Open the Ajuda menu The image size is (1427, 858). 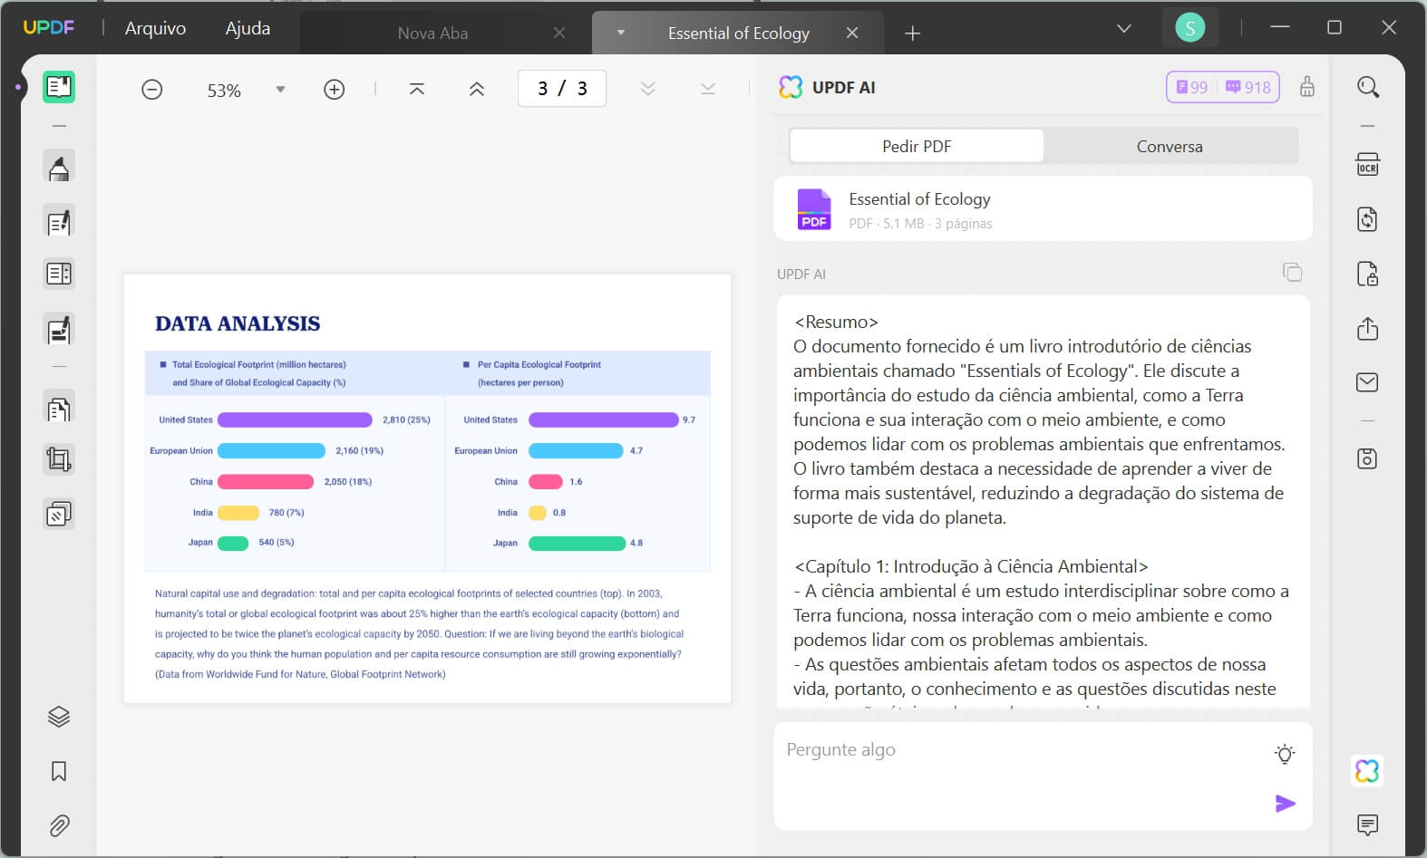(248, 28)
